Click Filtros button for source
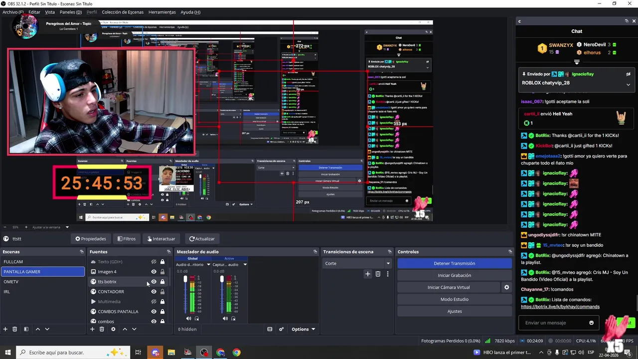This screenshot has width=638, height=359. 127,239
